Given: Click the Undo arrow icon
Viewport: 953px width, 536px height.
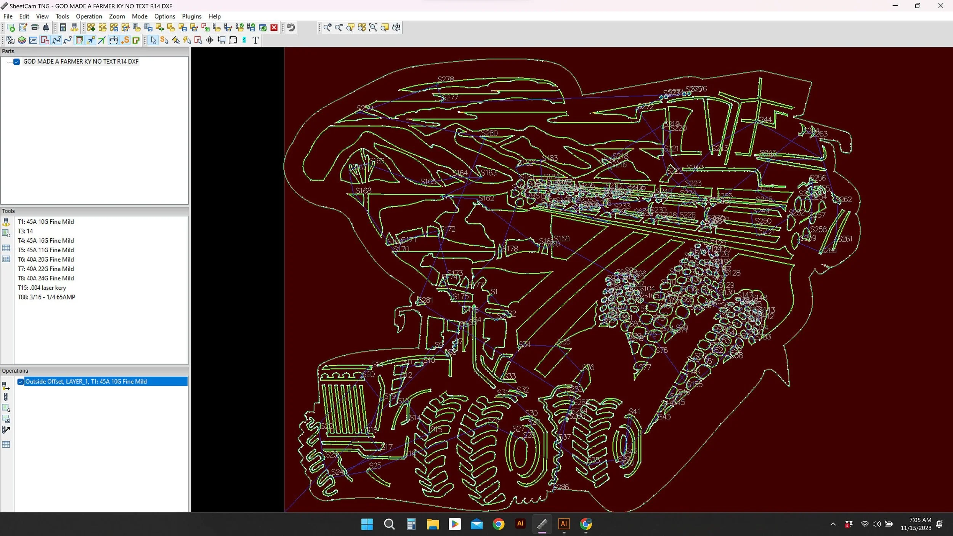Looking at the screenshot, I should click(x=291, y=27).
